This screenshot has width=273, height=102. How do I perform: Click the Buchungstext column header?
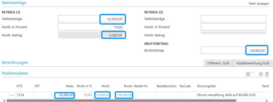coord(207,86)
